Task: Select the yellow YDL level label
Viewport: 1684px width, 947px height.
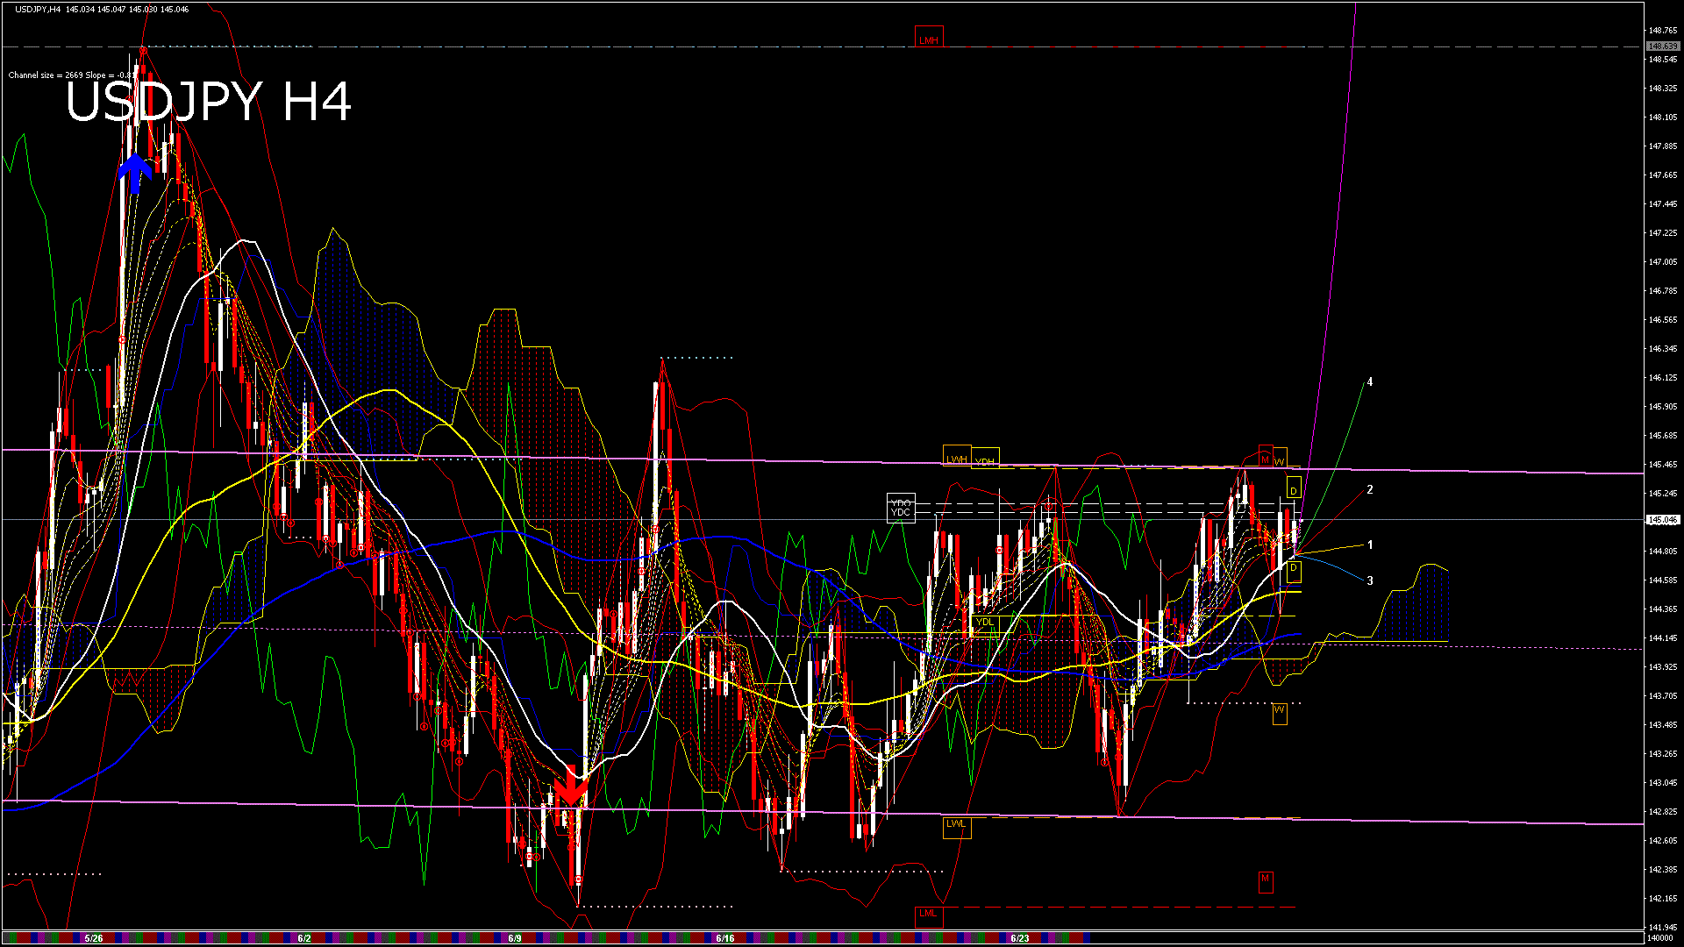Action: [x=985, y=622]
